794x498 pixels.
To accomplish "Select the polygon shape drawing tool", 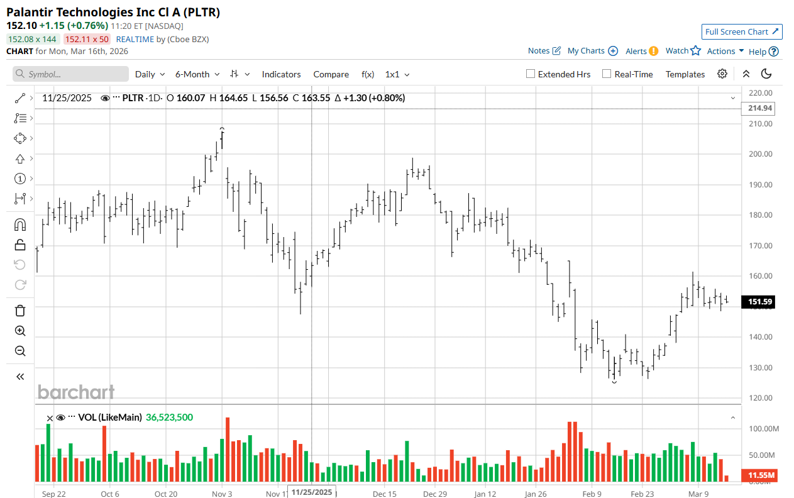I will click(19, 138).
